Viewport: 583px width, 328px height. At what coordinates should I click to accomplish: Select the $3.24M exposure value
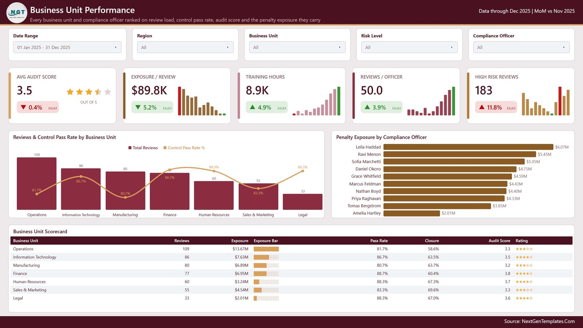242,282
